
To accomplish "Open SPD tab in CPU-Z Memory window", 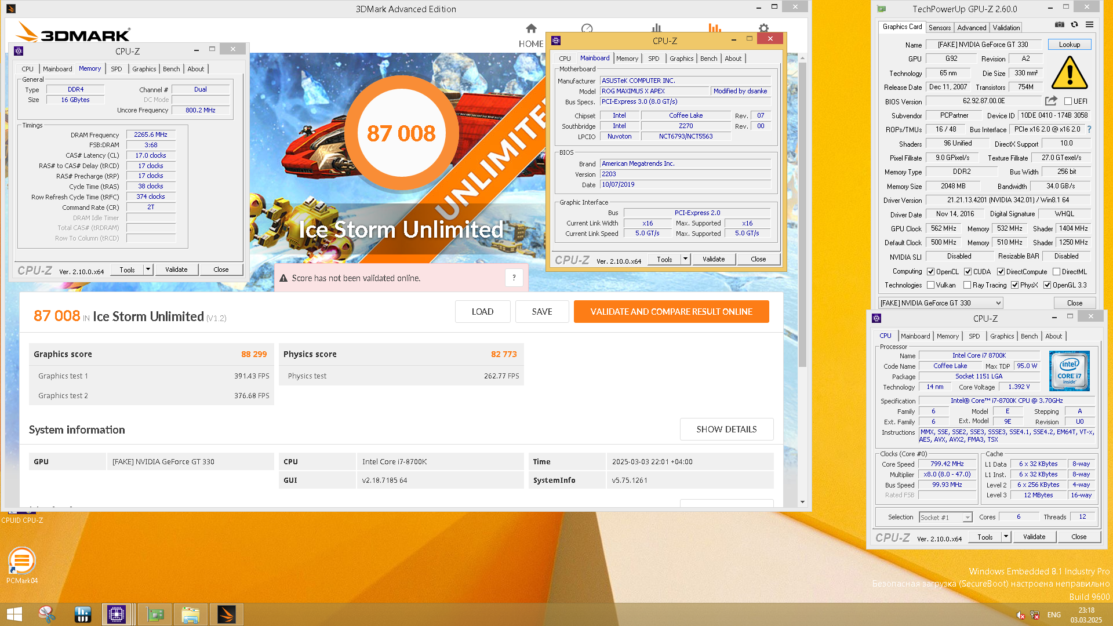I will 116,69.
